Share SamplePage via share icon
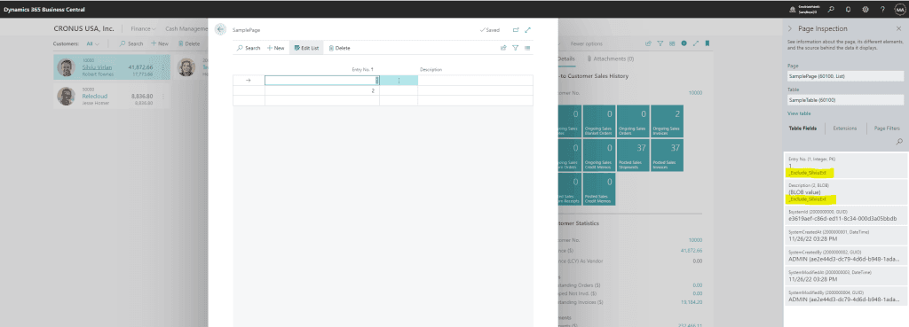The height and width of the screenshot is (327, 909). click(x=503, y=48)
